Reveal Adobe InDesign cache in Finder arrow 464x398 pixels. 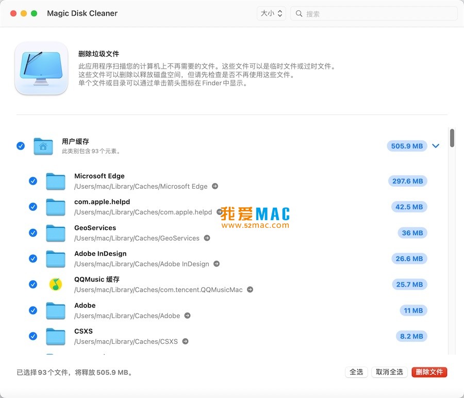tap(217, 263)
